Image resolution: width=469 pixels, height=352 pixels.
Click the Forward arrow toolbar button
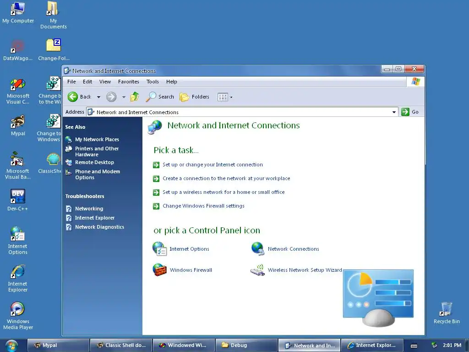coord(111,97)
